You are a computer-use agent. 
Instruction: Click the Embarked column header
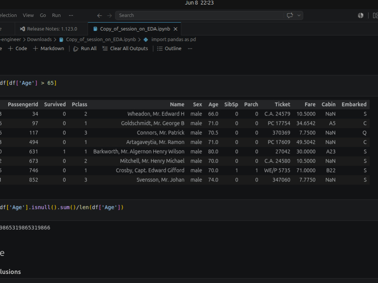coord(354,105)
